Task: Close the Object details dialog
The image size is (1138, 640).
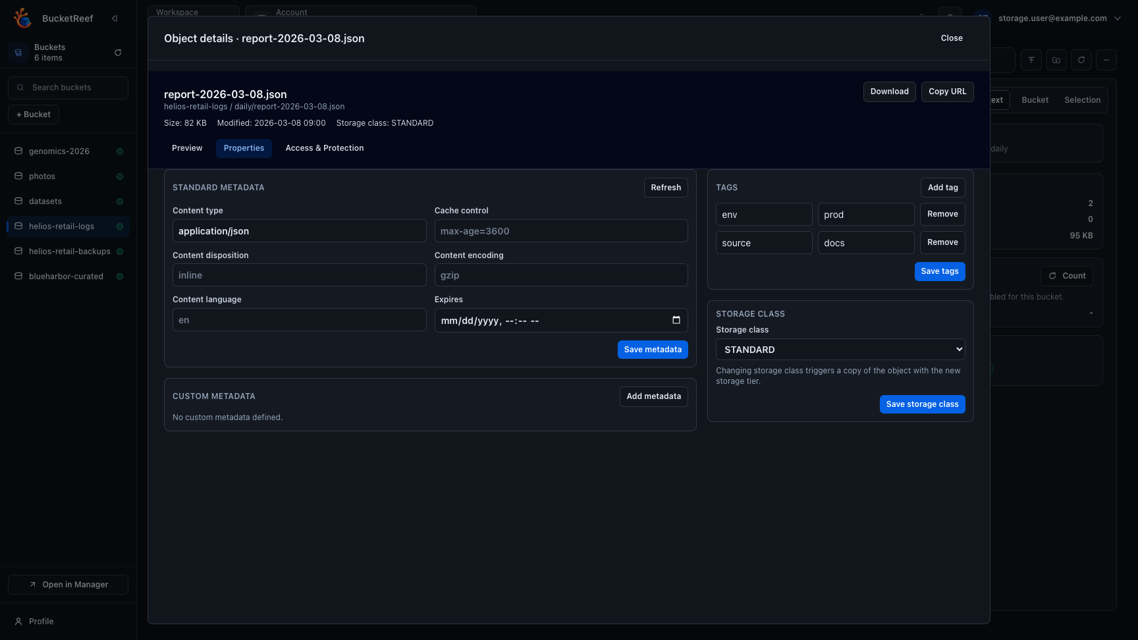Action: [952, 38]
